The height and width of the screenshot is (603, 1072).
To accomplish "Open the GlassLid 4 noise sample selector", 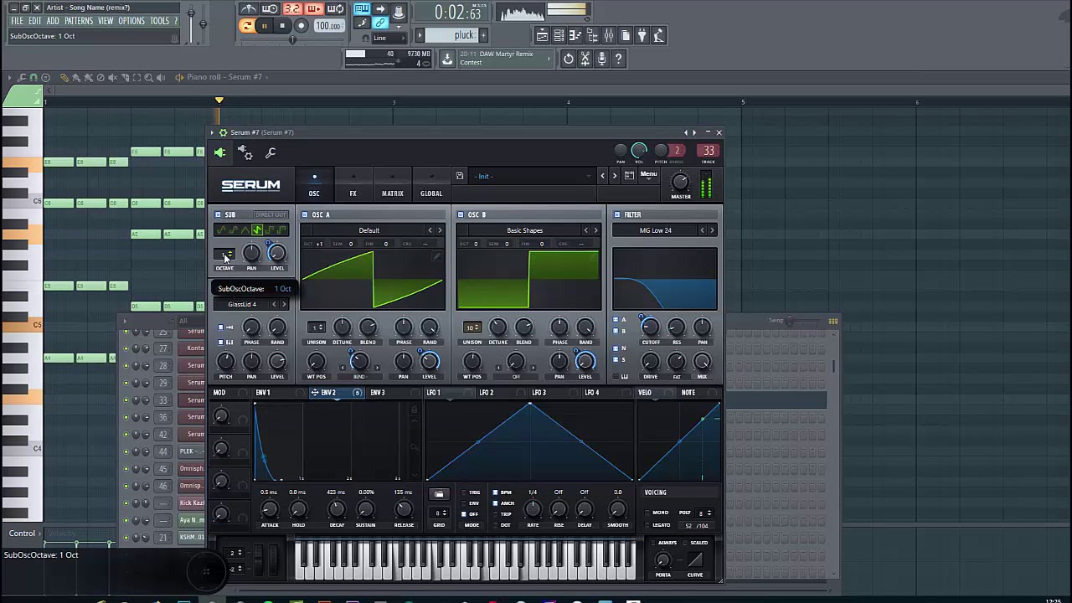I will tap(242, 304).
